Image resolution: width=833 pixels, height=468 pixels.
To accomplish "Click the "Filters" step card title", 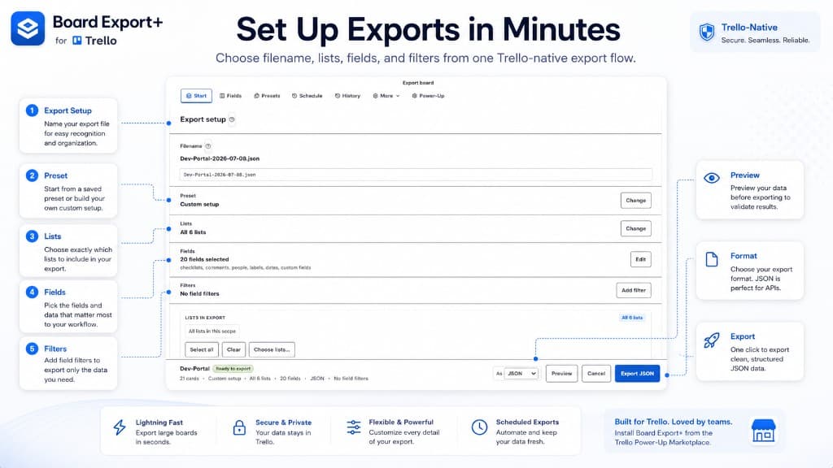I will click(55, 349).
